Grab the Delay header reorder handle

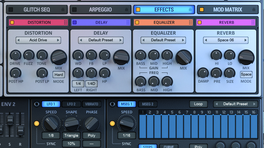pyautogui.click(x=128, y=22)
